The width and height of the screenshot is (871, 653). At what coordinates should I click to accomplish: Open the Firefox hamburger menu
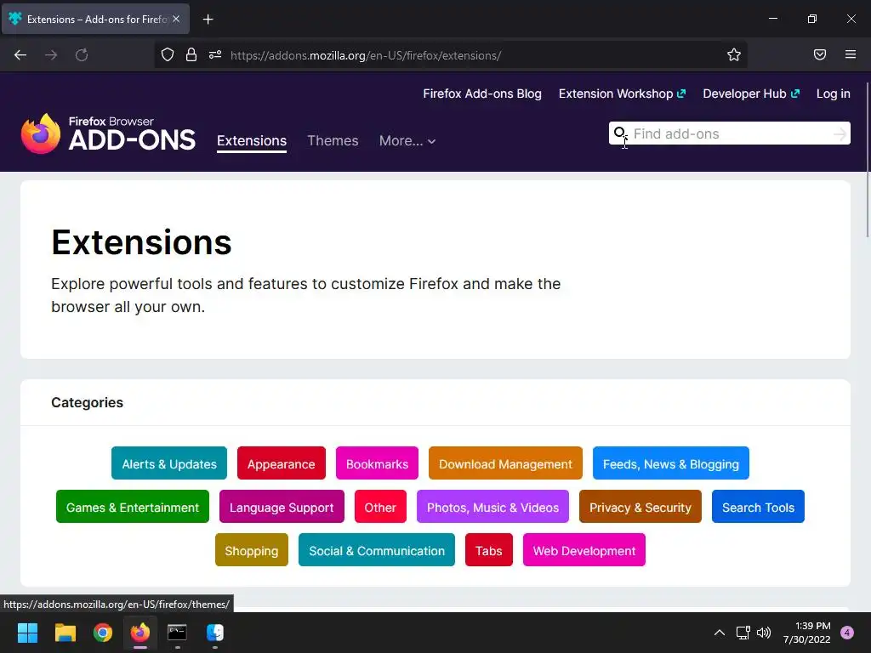(x=851, y=54)
